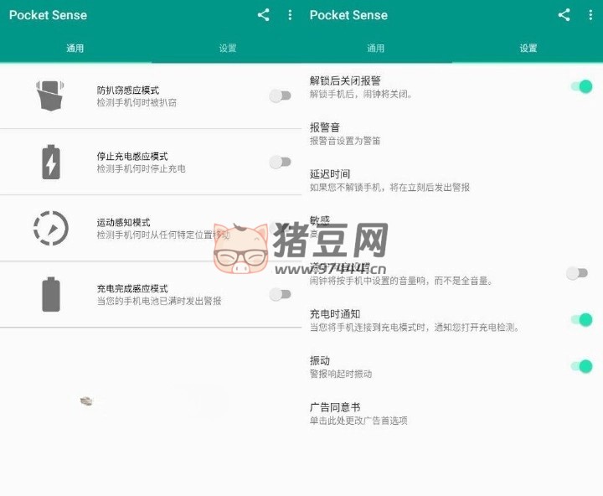This screenshot has width=603, height=496.
Task: Tap the 振动 title text
Action: coord(320,360)
